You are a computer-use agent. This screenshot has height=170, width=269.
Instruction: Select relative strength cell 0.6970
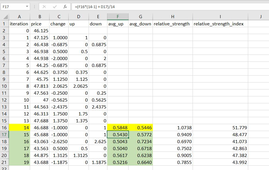(173, 141)
